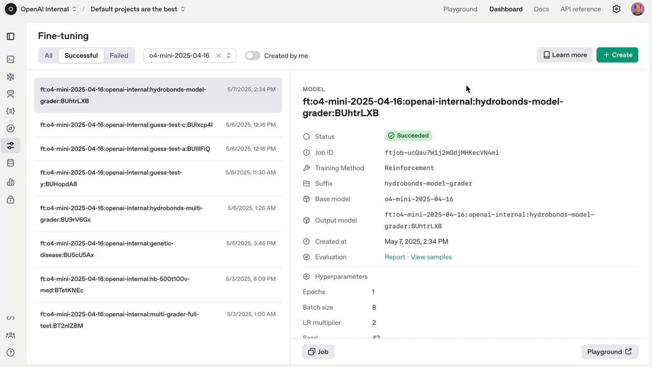Screen dimensions: 652x367
Task: Open the Storage database icon
Action: (x=10, y=162)
